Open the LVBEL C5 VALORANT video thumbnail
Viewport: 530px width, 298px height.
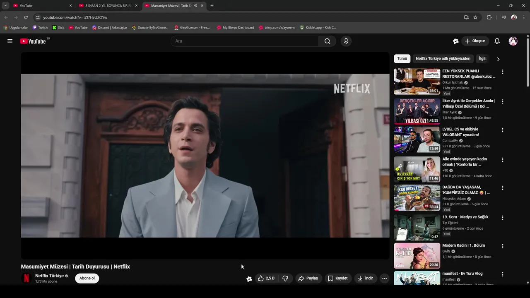417,140
